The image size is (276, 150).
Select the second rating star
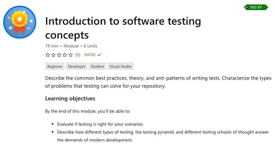coord(53,55)
